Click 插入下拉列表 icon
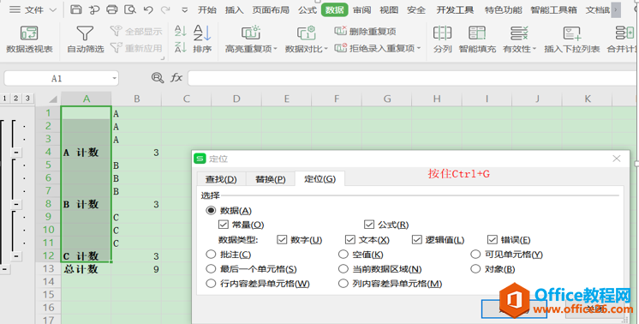Viewport: 639px width, 324px height. (x=571, y=33)
